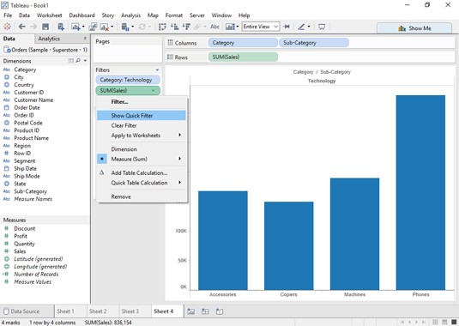Choose Add Table Calculation... menu entry

tap(142, 172)
